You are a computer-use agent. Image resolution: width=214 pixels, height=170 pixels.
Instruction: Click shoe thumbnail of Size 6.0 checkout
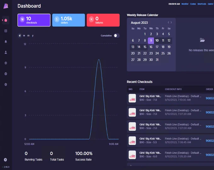(132, 155)
